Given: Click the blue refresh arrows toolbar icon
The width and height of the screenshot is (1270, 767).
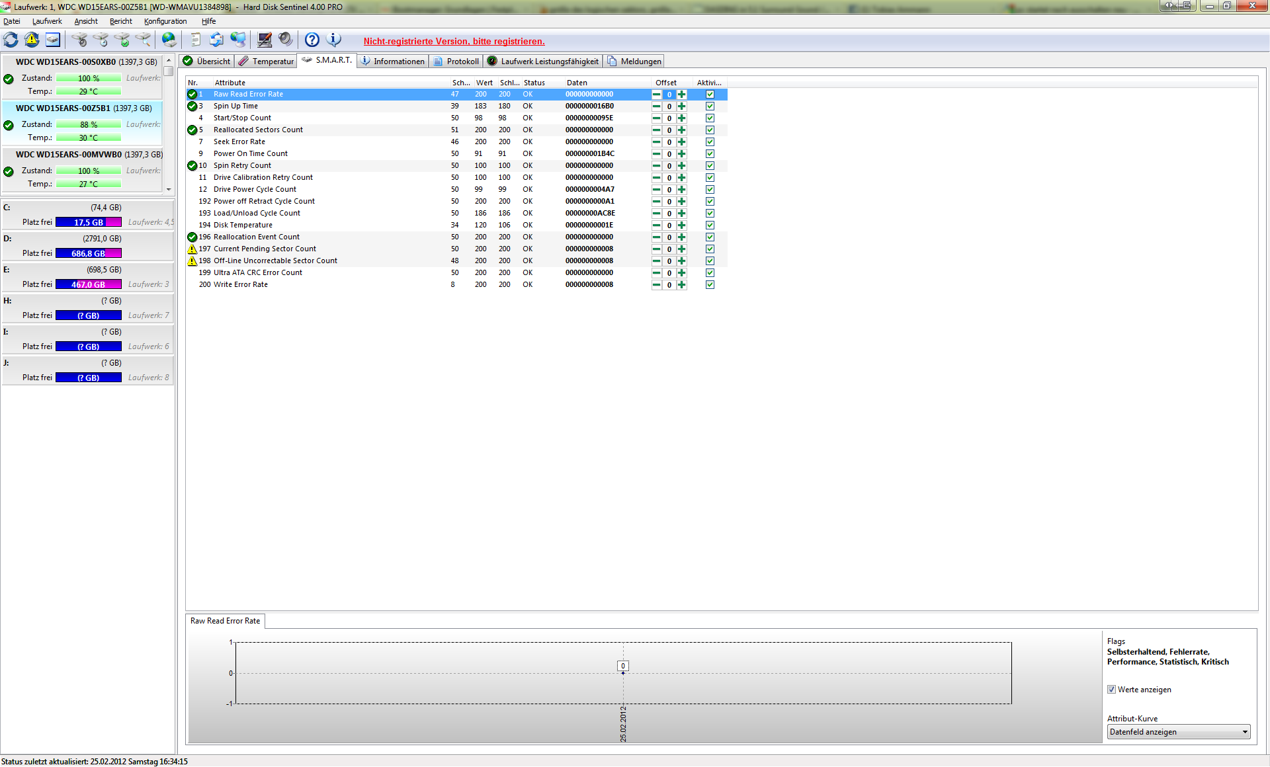Looking at the screenshot, I should (x=11, y=40).
